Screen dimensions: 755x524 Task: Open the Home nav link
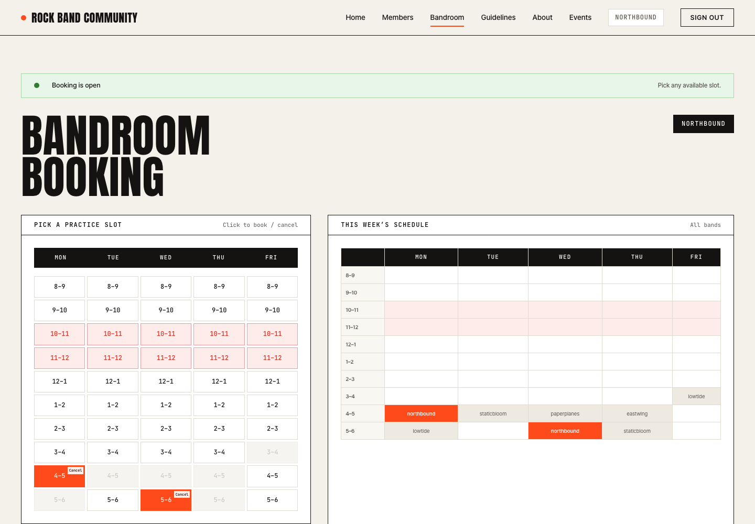(x=355, y=17)
